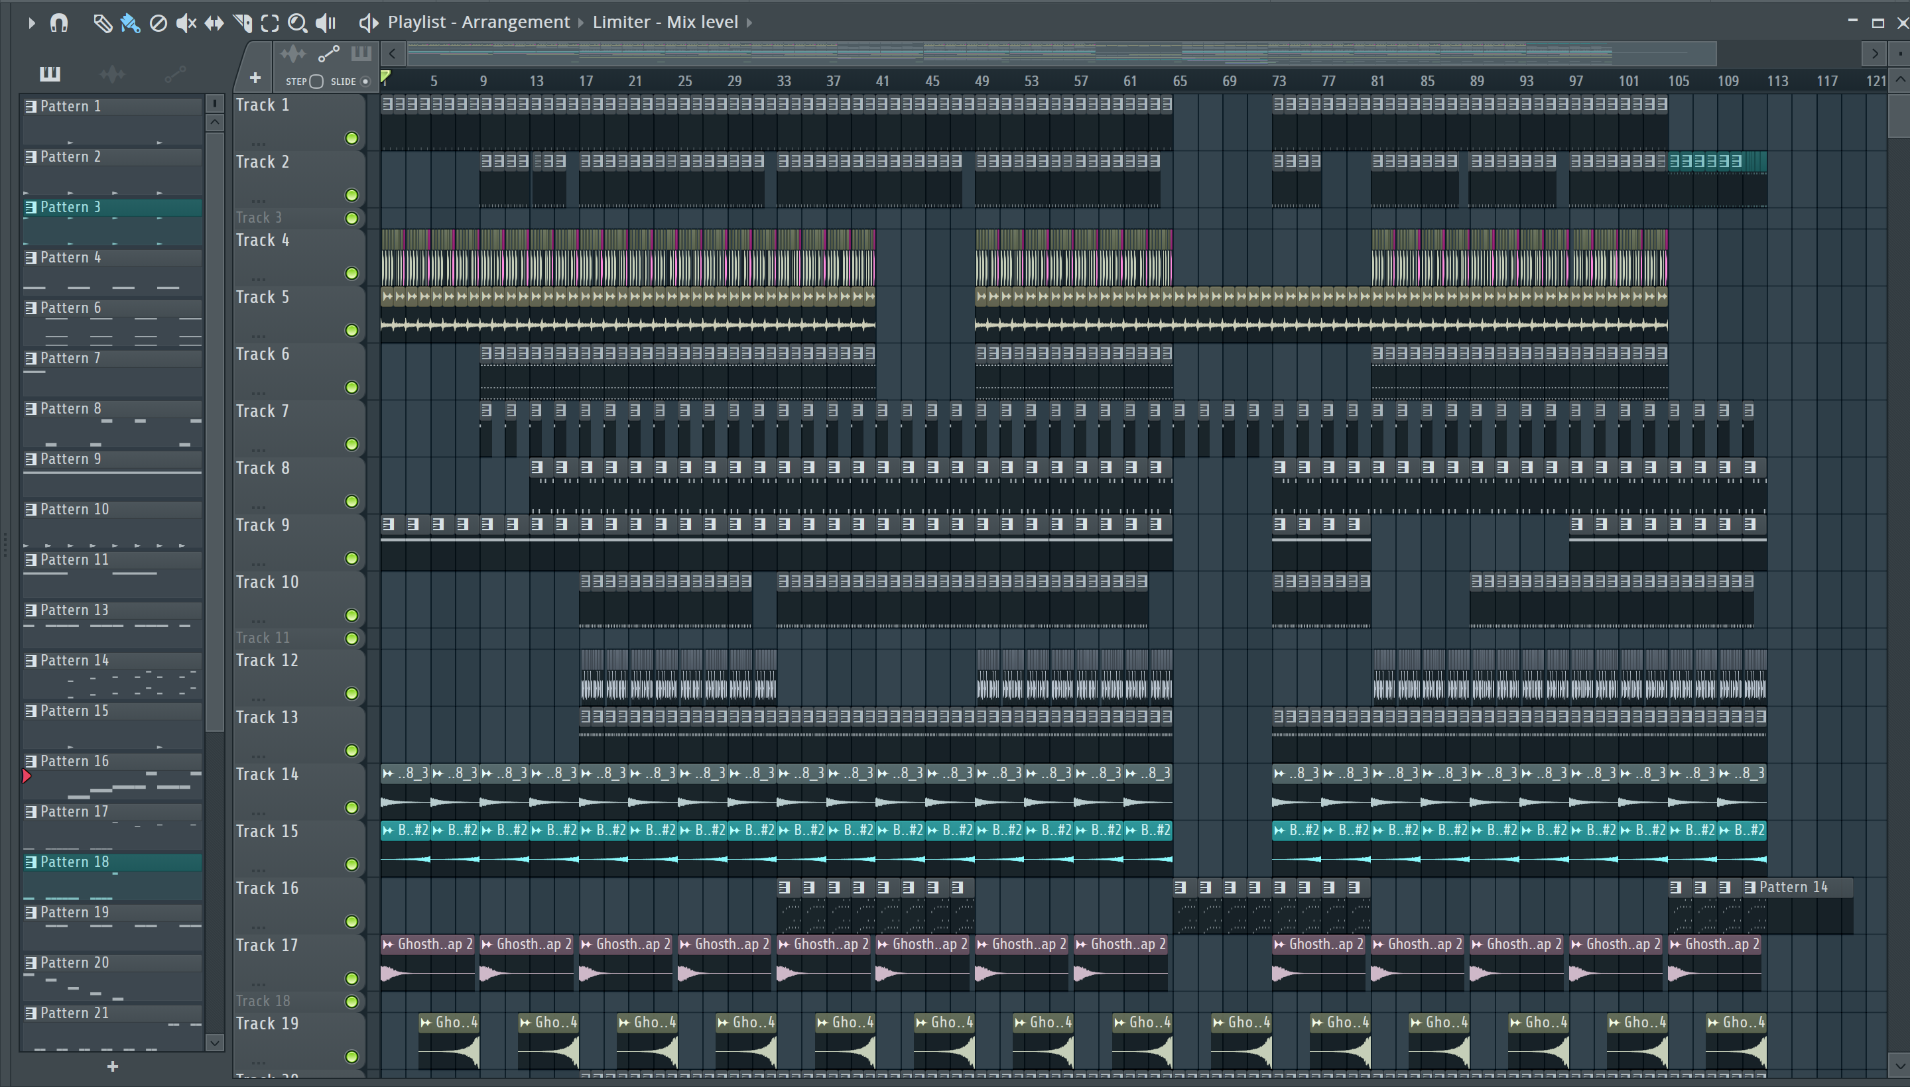Click the red arrow marker beside Pattern 16
The image size is (1910, 1087).
click(x=26, y=776)
